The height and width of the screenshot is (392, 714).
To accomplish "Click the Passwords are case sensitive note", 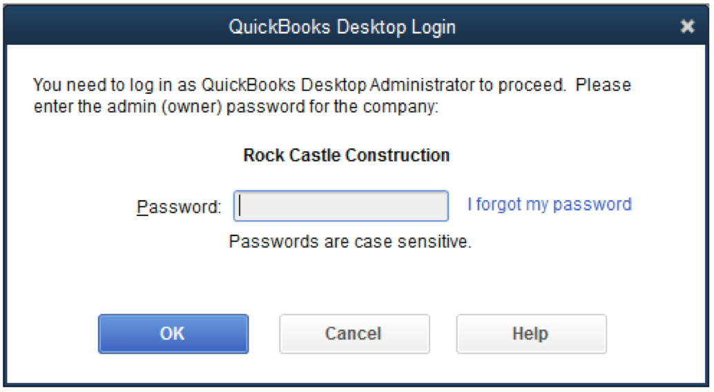I will (x=349, y=242).
